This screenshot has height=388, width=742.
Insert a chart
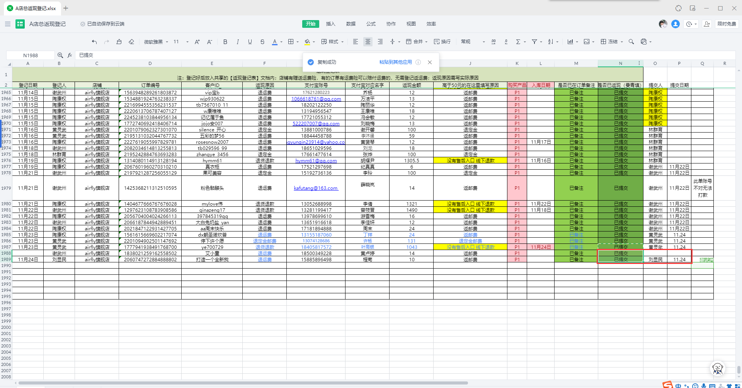(570, 42)
